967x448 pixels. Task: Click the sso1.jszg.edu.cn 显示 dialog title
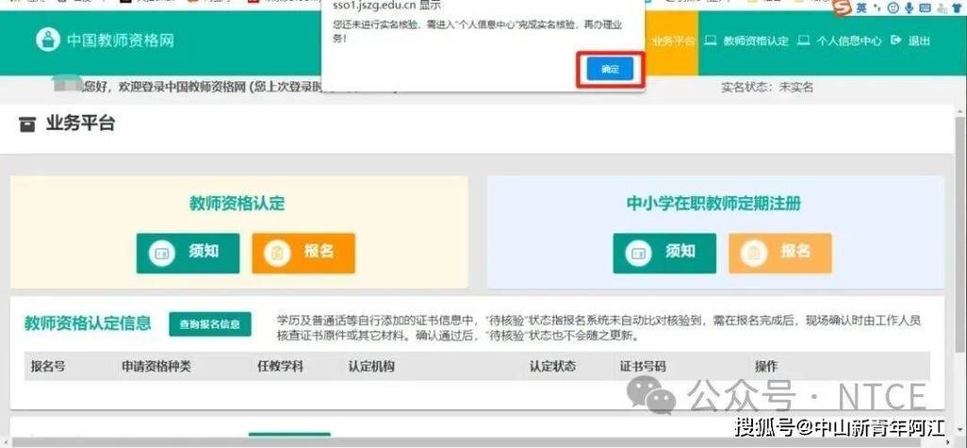386,5
